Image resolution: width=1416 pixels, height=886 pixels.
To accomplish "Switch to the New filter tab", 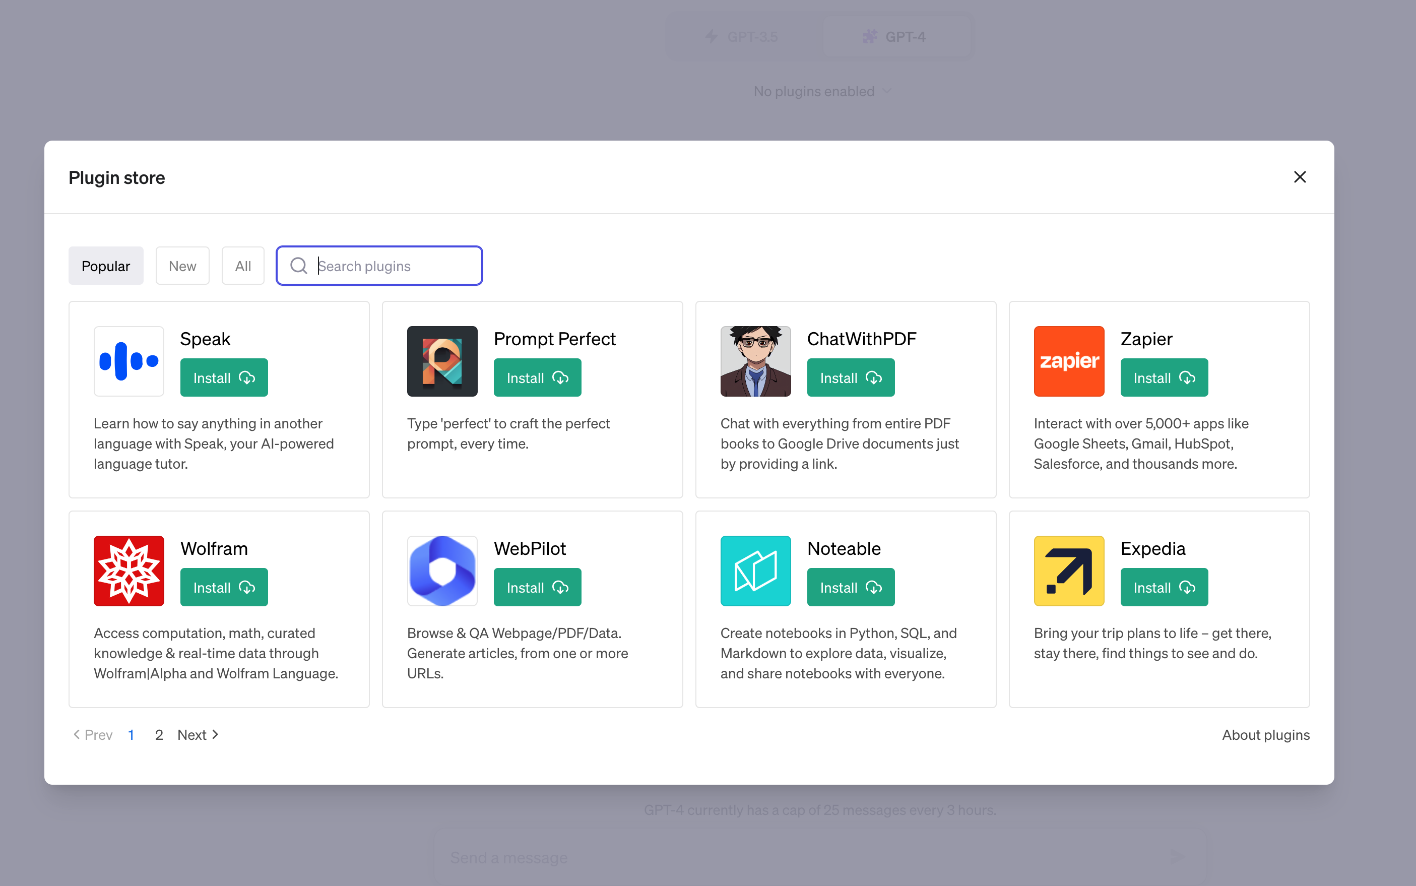I will pos(183,266).
